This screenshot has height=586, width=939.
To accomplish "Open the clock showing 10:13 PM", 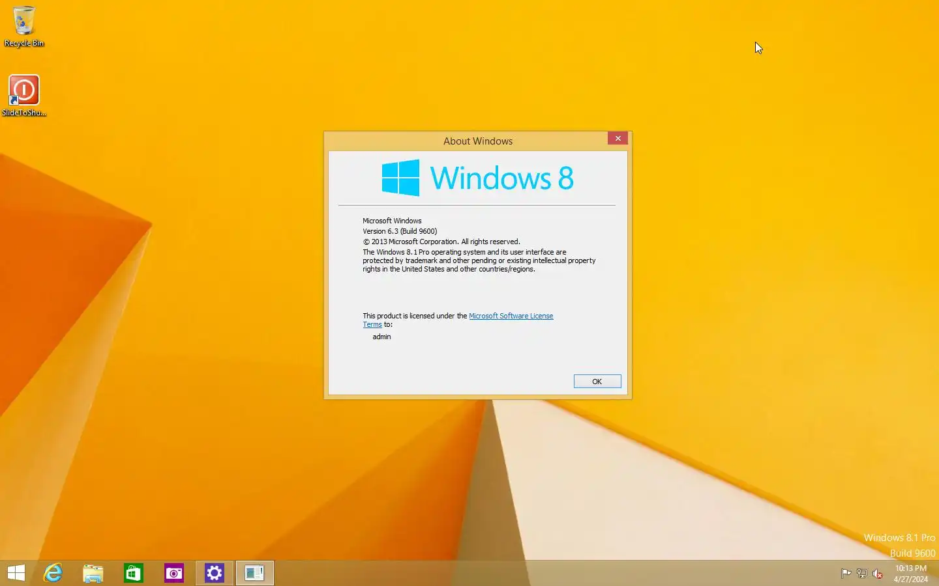I will (x=910, y=574).
